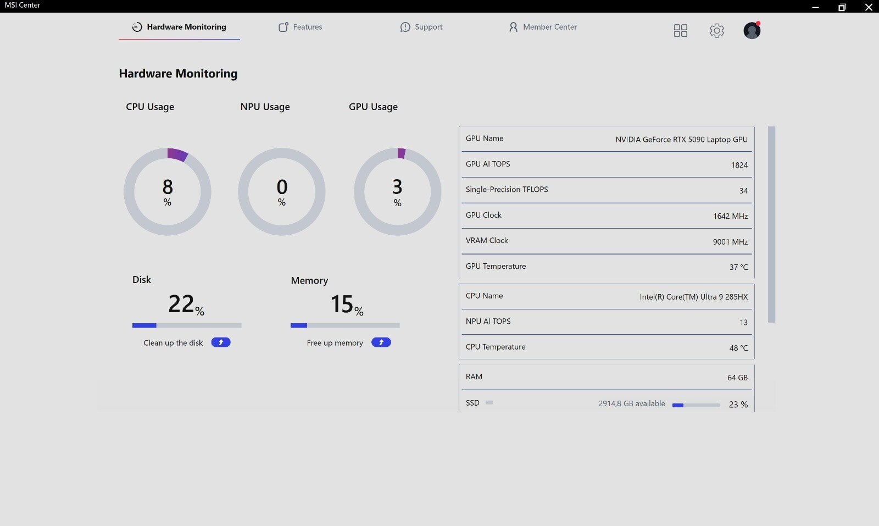Restore down the MSI Center window
879x526 pixels.
[x=842, y=7]
